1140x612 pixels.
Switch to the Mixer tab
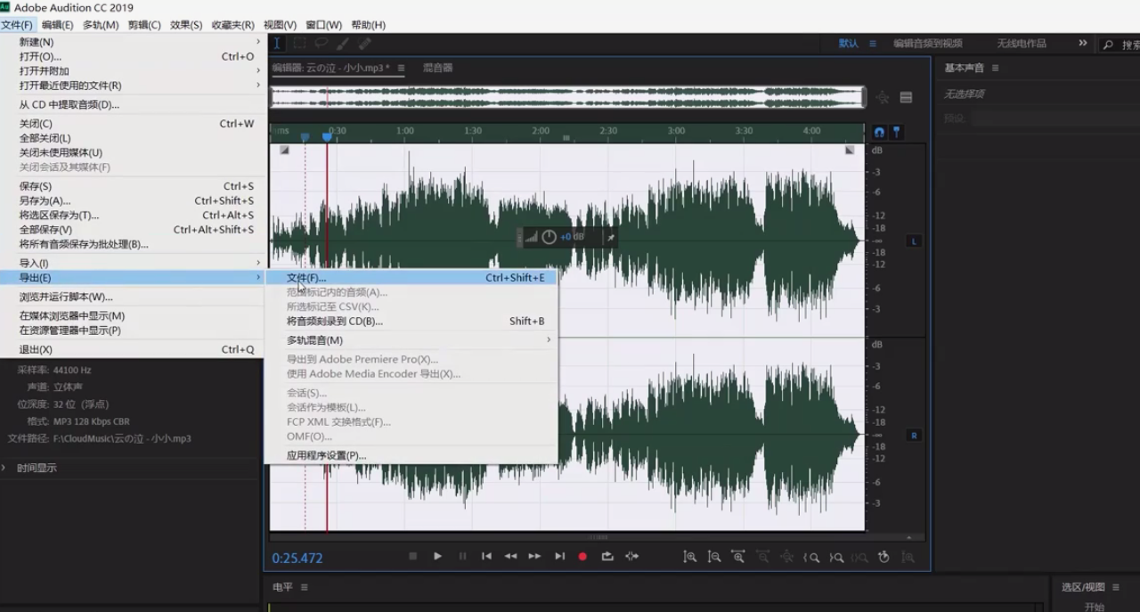click(x=437, y=68)
